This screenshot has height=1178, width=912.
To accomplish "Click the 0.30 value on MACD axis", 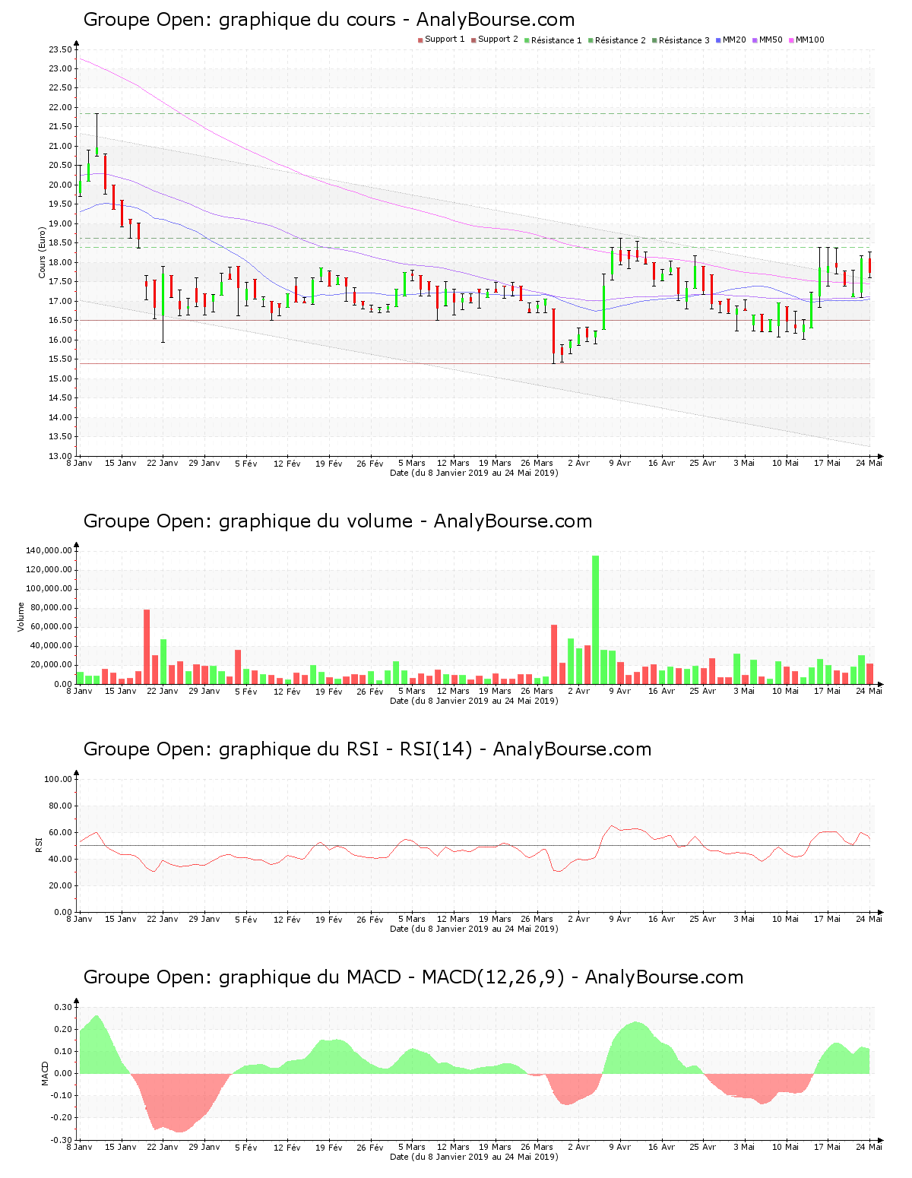I will coord(64,1007).
